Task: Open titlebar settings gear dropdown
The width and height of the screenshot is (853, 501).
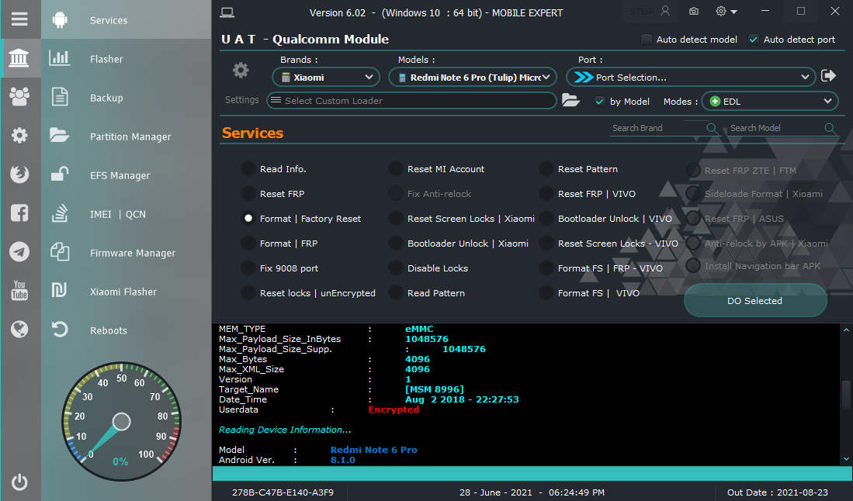Action: tap(726, 12)
